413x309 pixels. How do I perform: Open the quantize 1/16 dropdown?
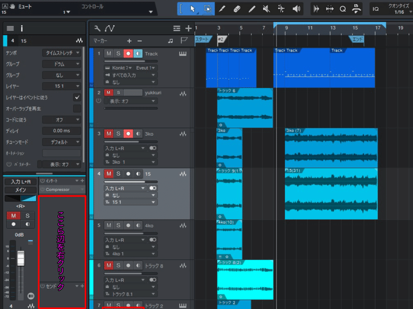[x=401, y=12]
